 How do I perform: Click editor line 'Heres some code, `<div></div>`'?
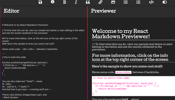[x=30, y=49]
